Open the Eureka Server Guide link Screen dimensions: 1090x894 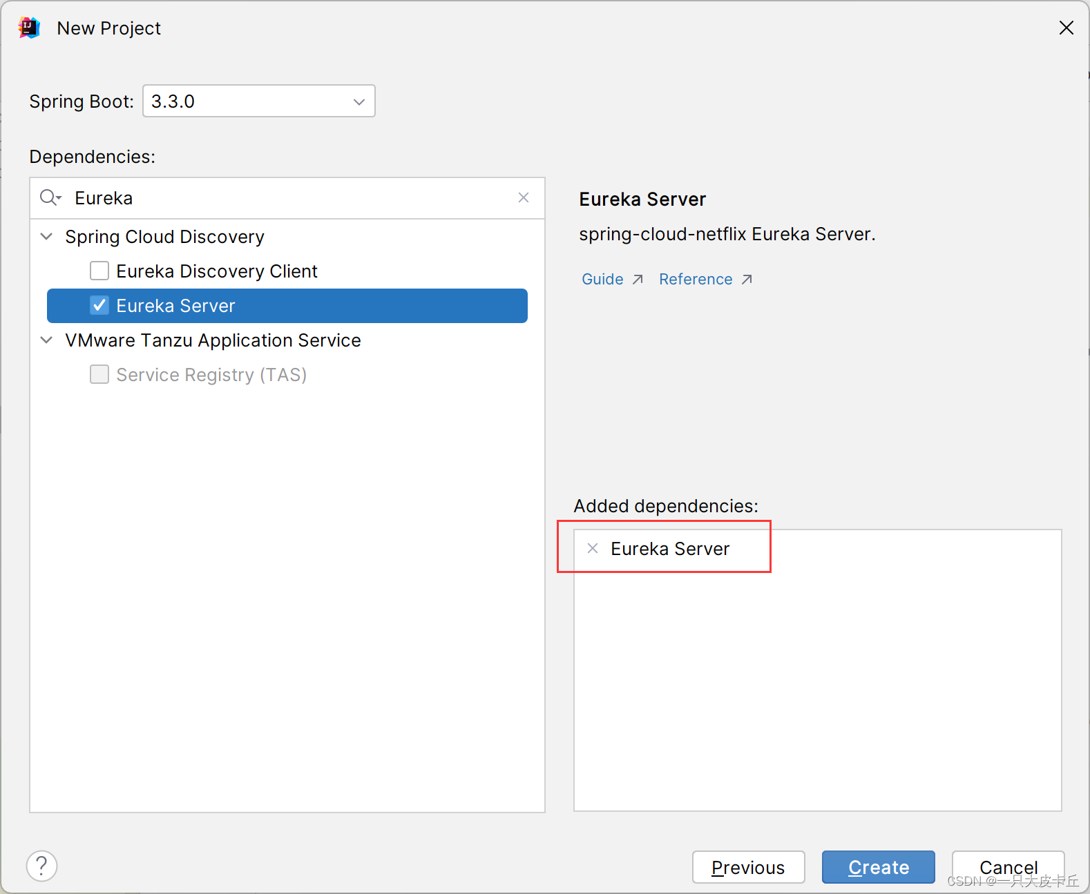(x=603, y=279)
